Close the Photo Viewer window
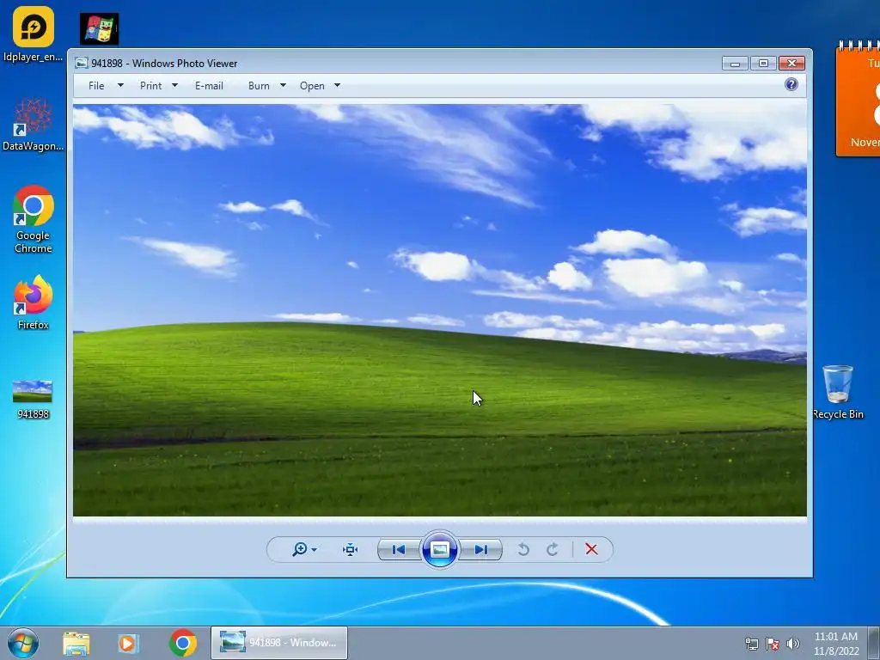The width and height of the screenshot is (880, 660). point(791,64)
